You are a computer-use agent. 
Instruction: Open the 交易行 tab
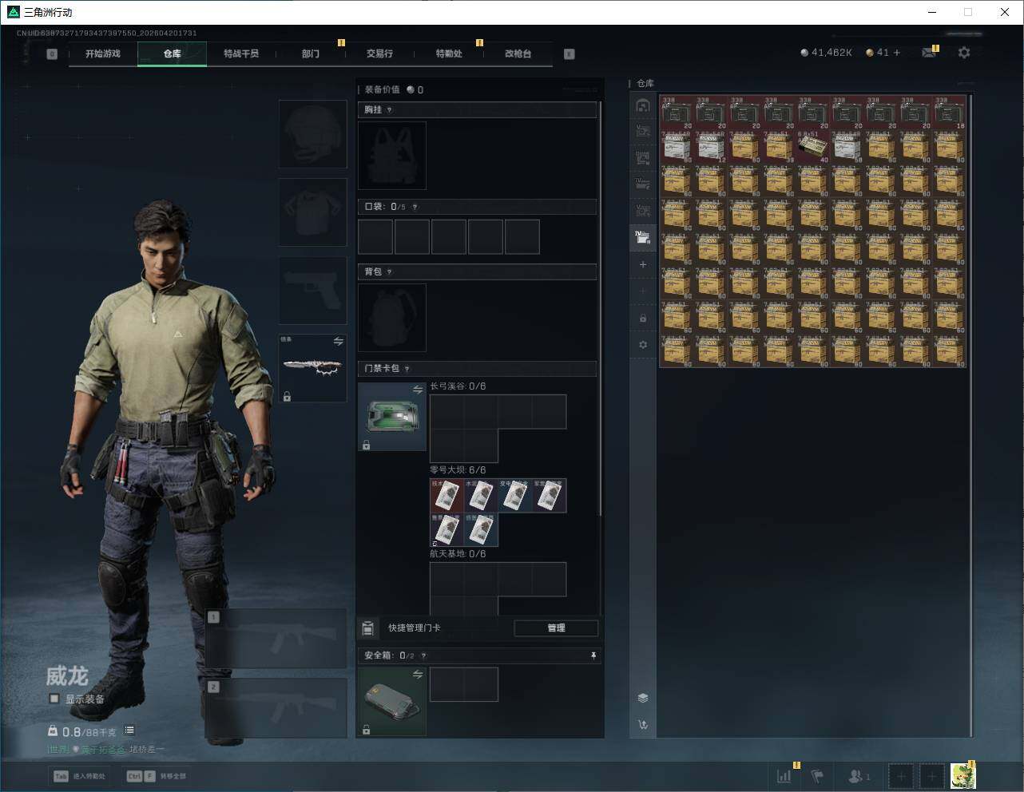[x=379, y=53]
